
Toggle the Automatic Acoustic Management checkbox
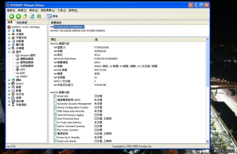click(55, 104)
